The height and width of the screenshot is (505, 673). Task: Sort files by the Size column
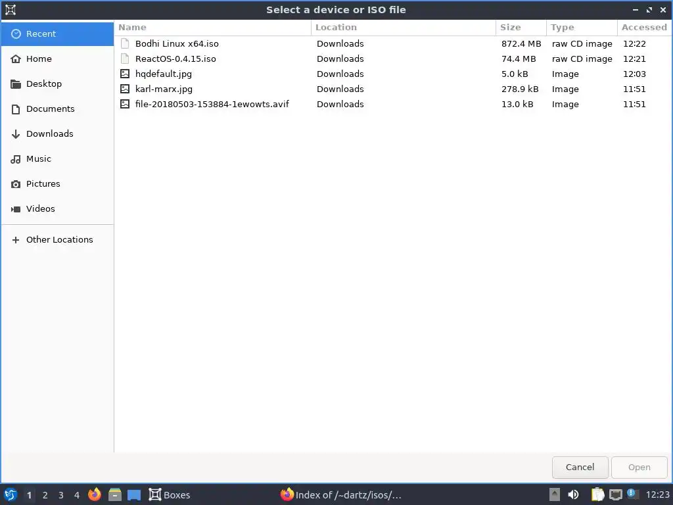point(521,28)
